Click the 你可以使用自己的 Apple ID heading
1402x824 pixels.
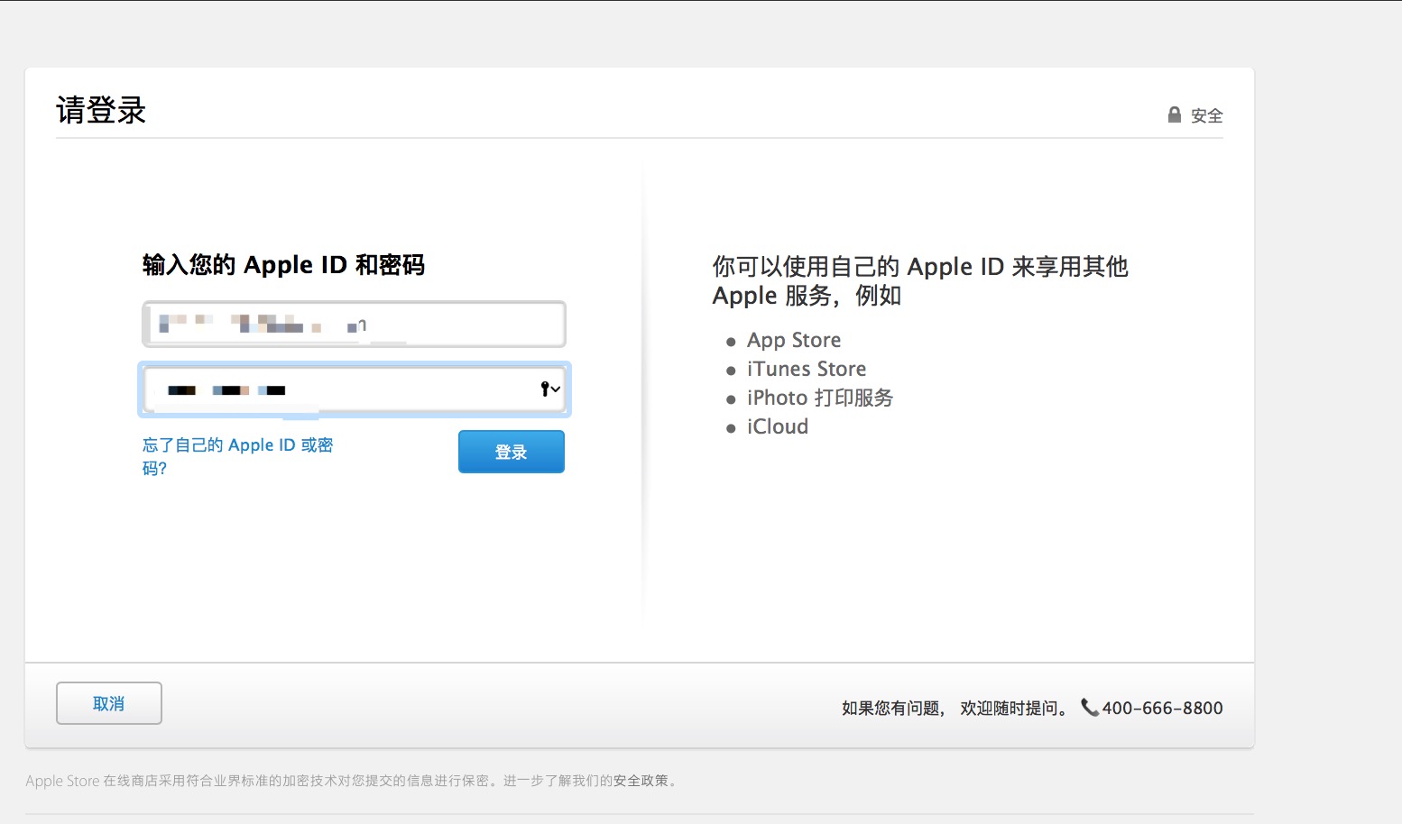click(920, 280)
